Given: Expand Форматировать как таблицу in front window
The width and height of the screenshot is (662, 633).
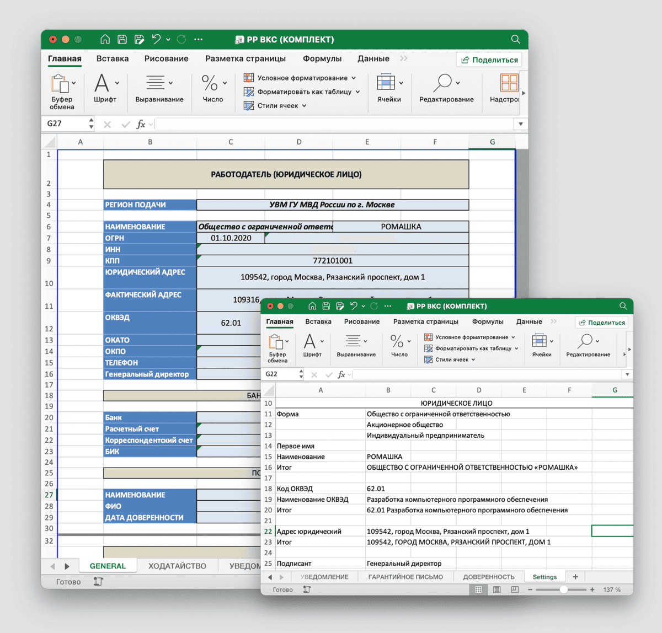Looking at the screenshot, I should [472, 348].
